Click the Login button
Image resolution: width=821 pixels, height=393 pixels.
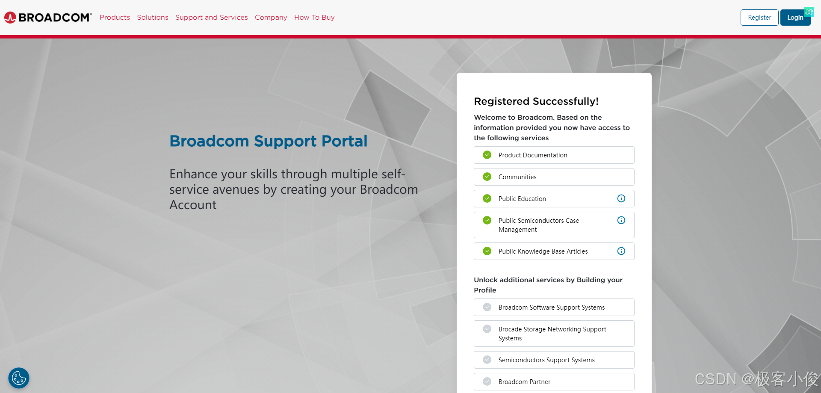coord(795,18)
